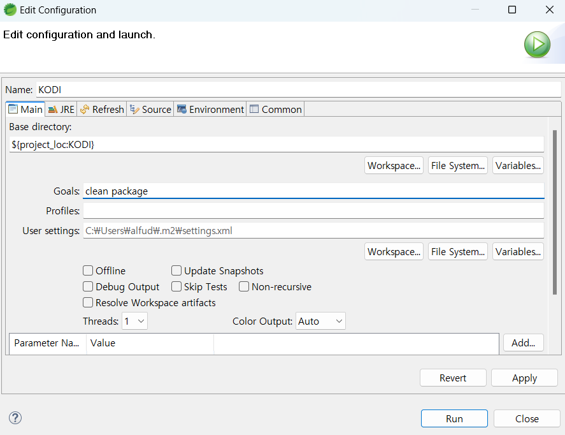Screen dimensions: 565x435
Task: Click the Value column header
Action: coord(150,343)
